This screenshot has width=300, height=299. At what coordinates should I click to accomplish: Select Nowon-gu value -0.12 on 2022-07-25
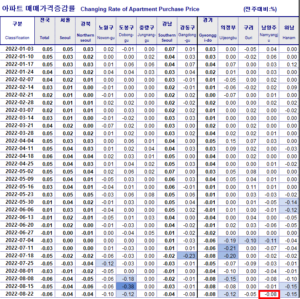coord(106,263)
